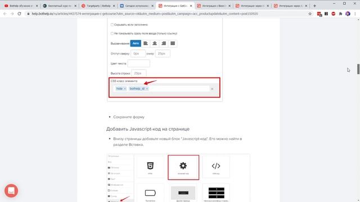Open a new browser tab
The height and width of the screenshot is (202, 360).
[x=314, y=6]
